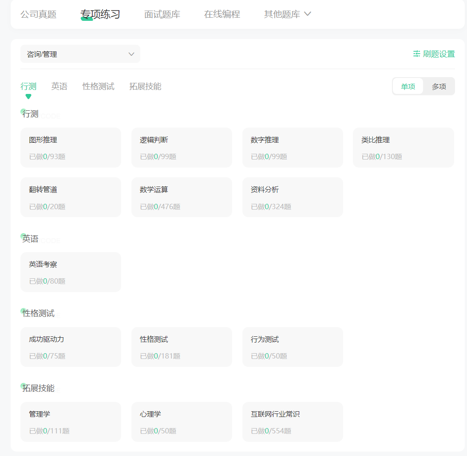Image resolution: width=467 pixels, height=456 pixels.
Task: Click the 已做0/554题 progress text
Action: point(271,431)
